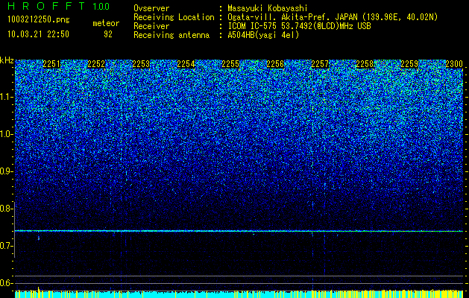Select the 2254 time marker

(186, 64)
